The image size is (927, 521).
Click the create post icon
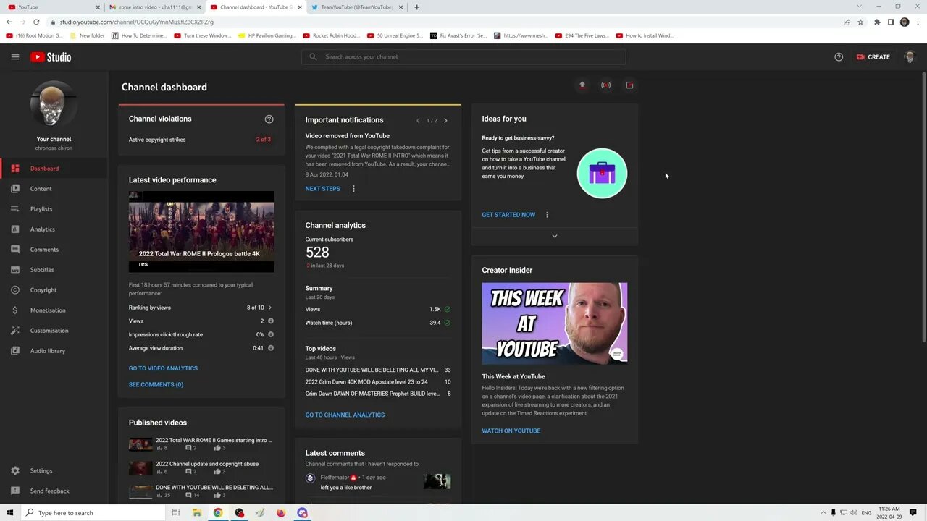[629, 85]
